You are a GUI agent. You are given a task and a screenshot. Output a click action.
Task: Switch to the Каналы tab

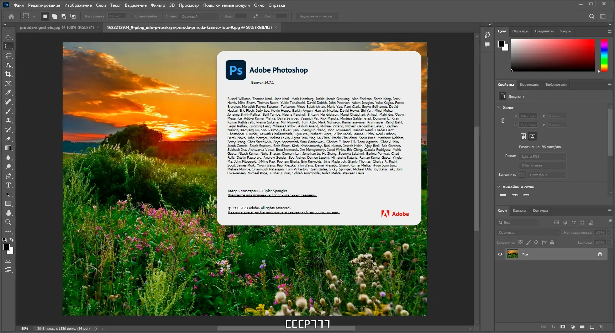pos(520,211)
